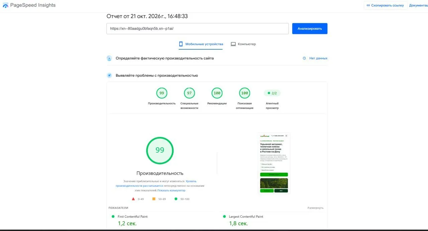Screen dimensions: 428x231
Task: Click the diagnose performance problems icon
Action: [109, 75]
